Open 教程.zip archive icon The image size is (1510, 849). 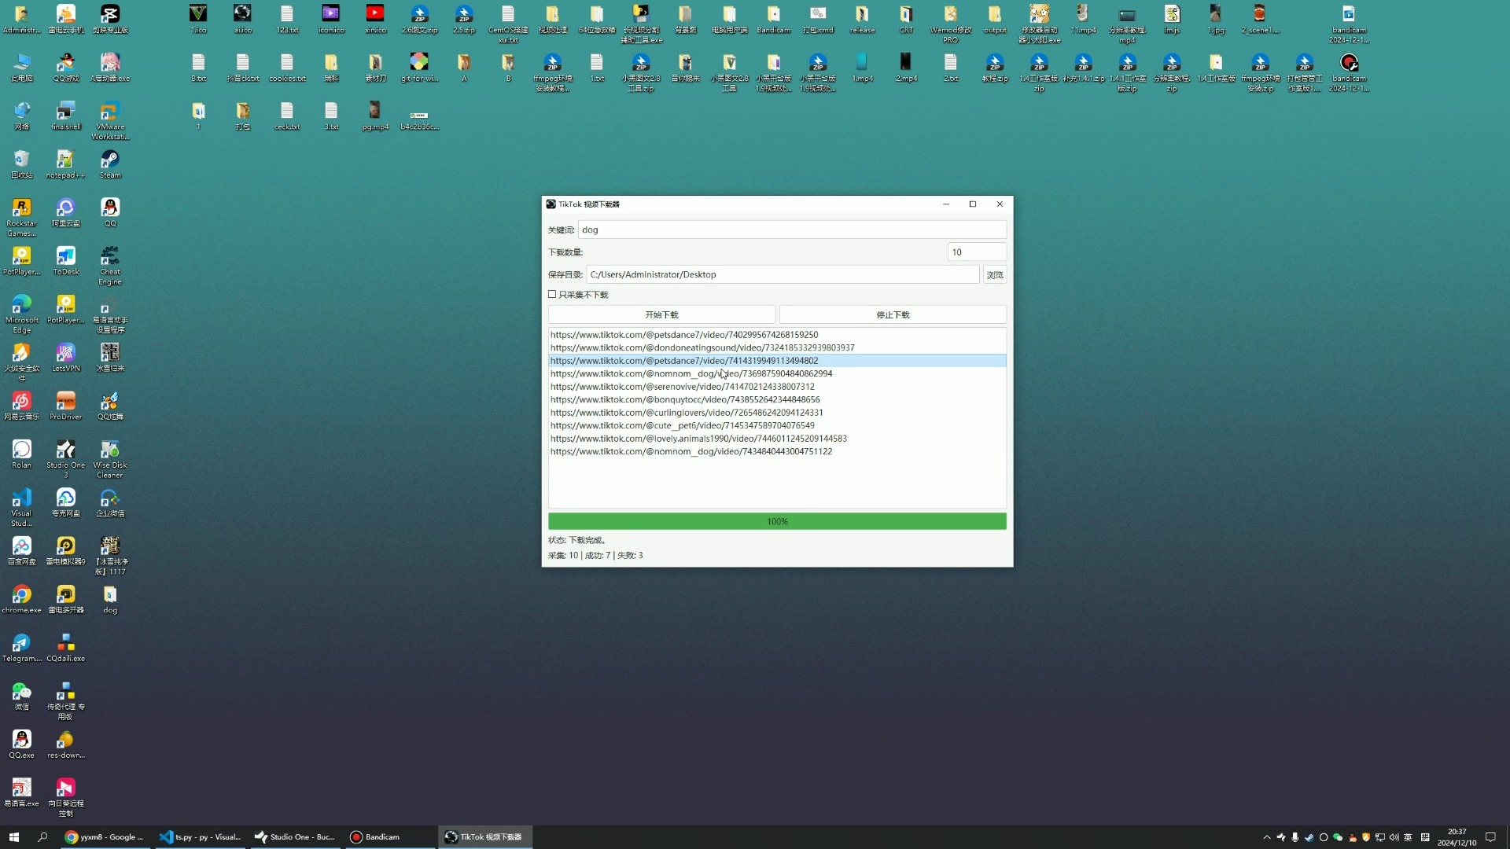point(995,68)
